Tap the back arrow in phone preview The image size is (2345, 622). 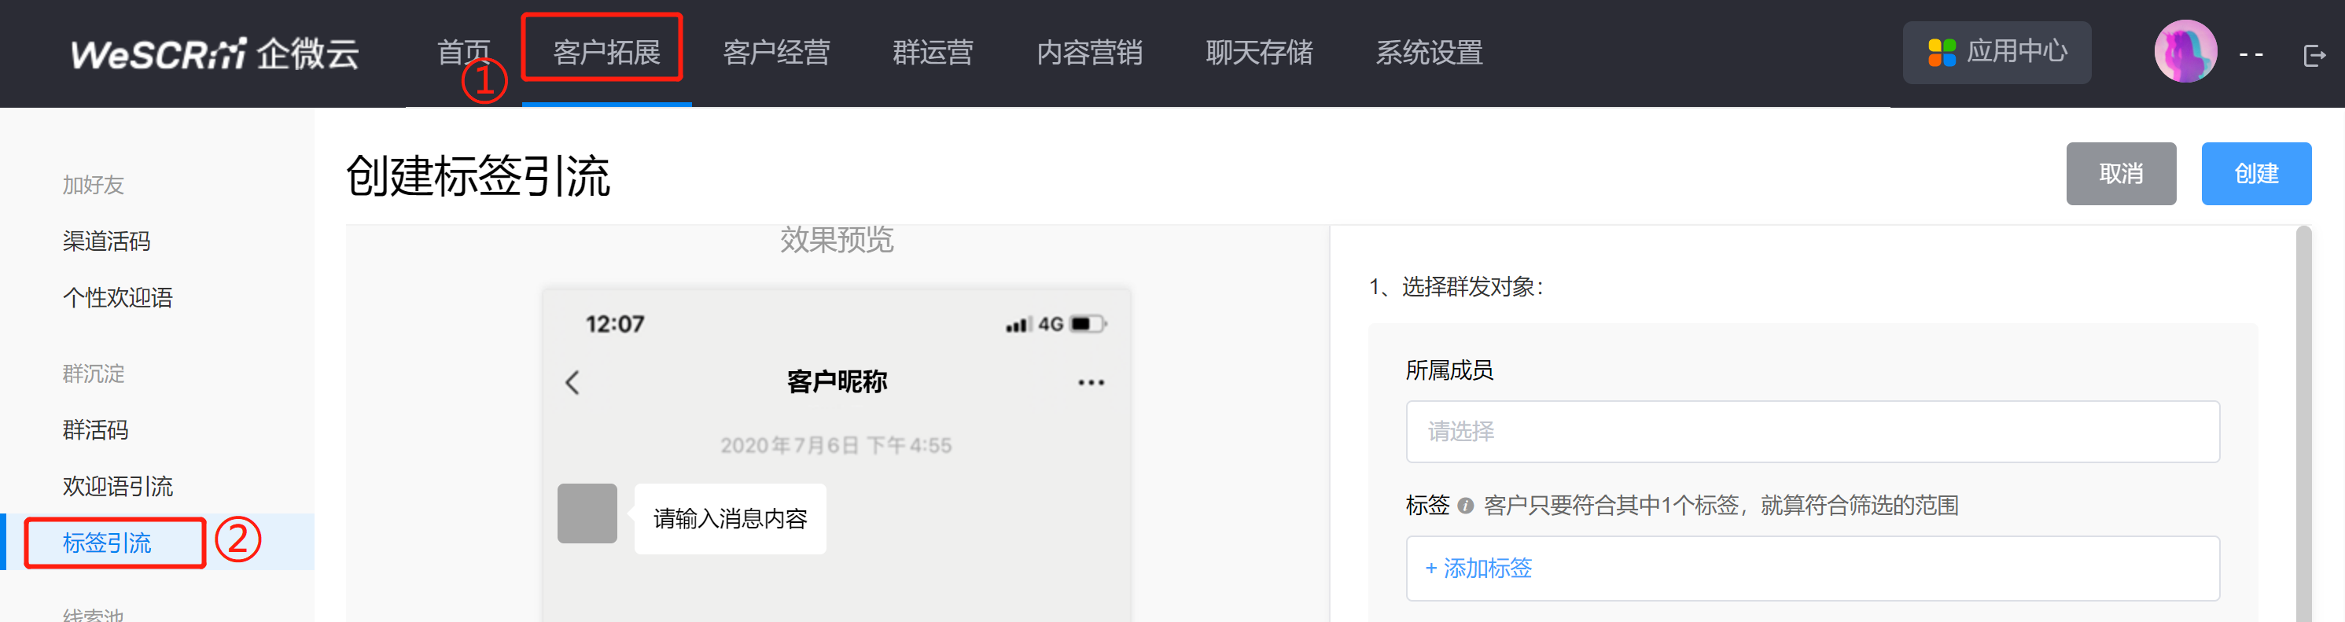(572, 382)
